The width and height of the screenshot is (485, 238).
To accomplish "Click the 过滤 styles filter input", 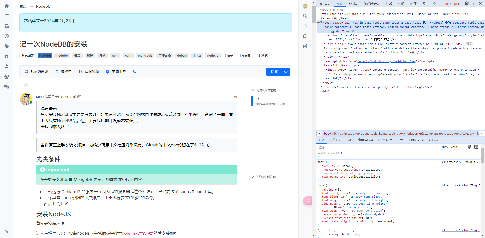I will coord(378,147).
